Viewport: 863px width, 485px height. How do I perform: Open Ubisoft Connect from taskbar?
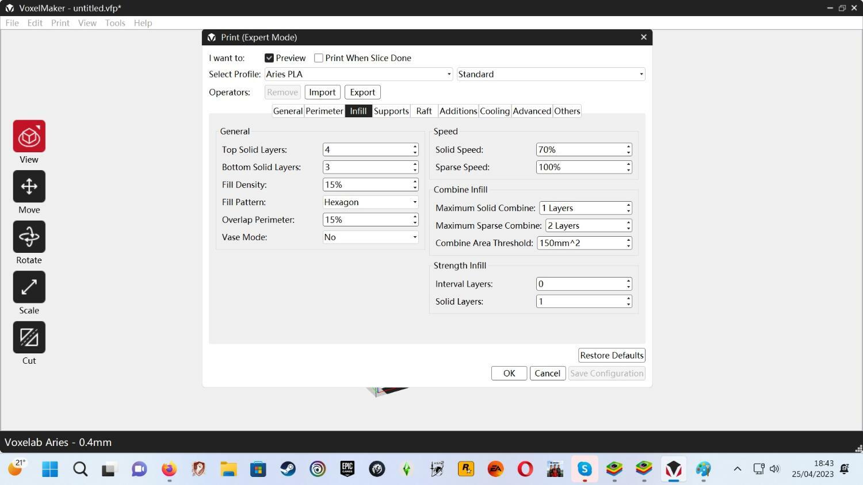coord(318,469)
